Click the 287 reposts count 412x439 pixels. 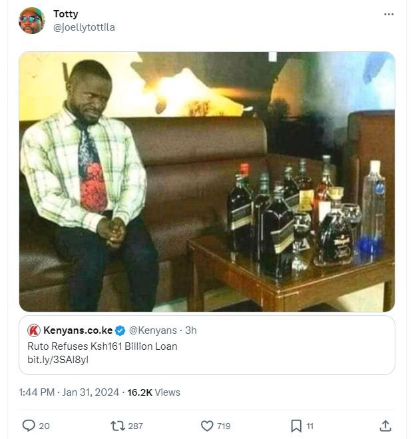(x=135, y=426)
